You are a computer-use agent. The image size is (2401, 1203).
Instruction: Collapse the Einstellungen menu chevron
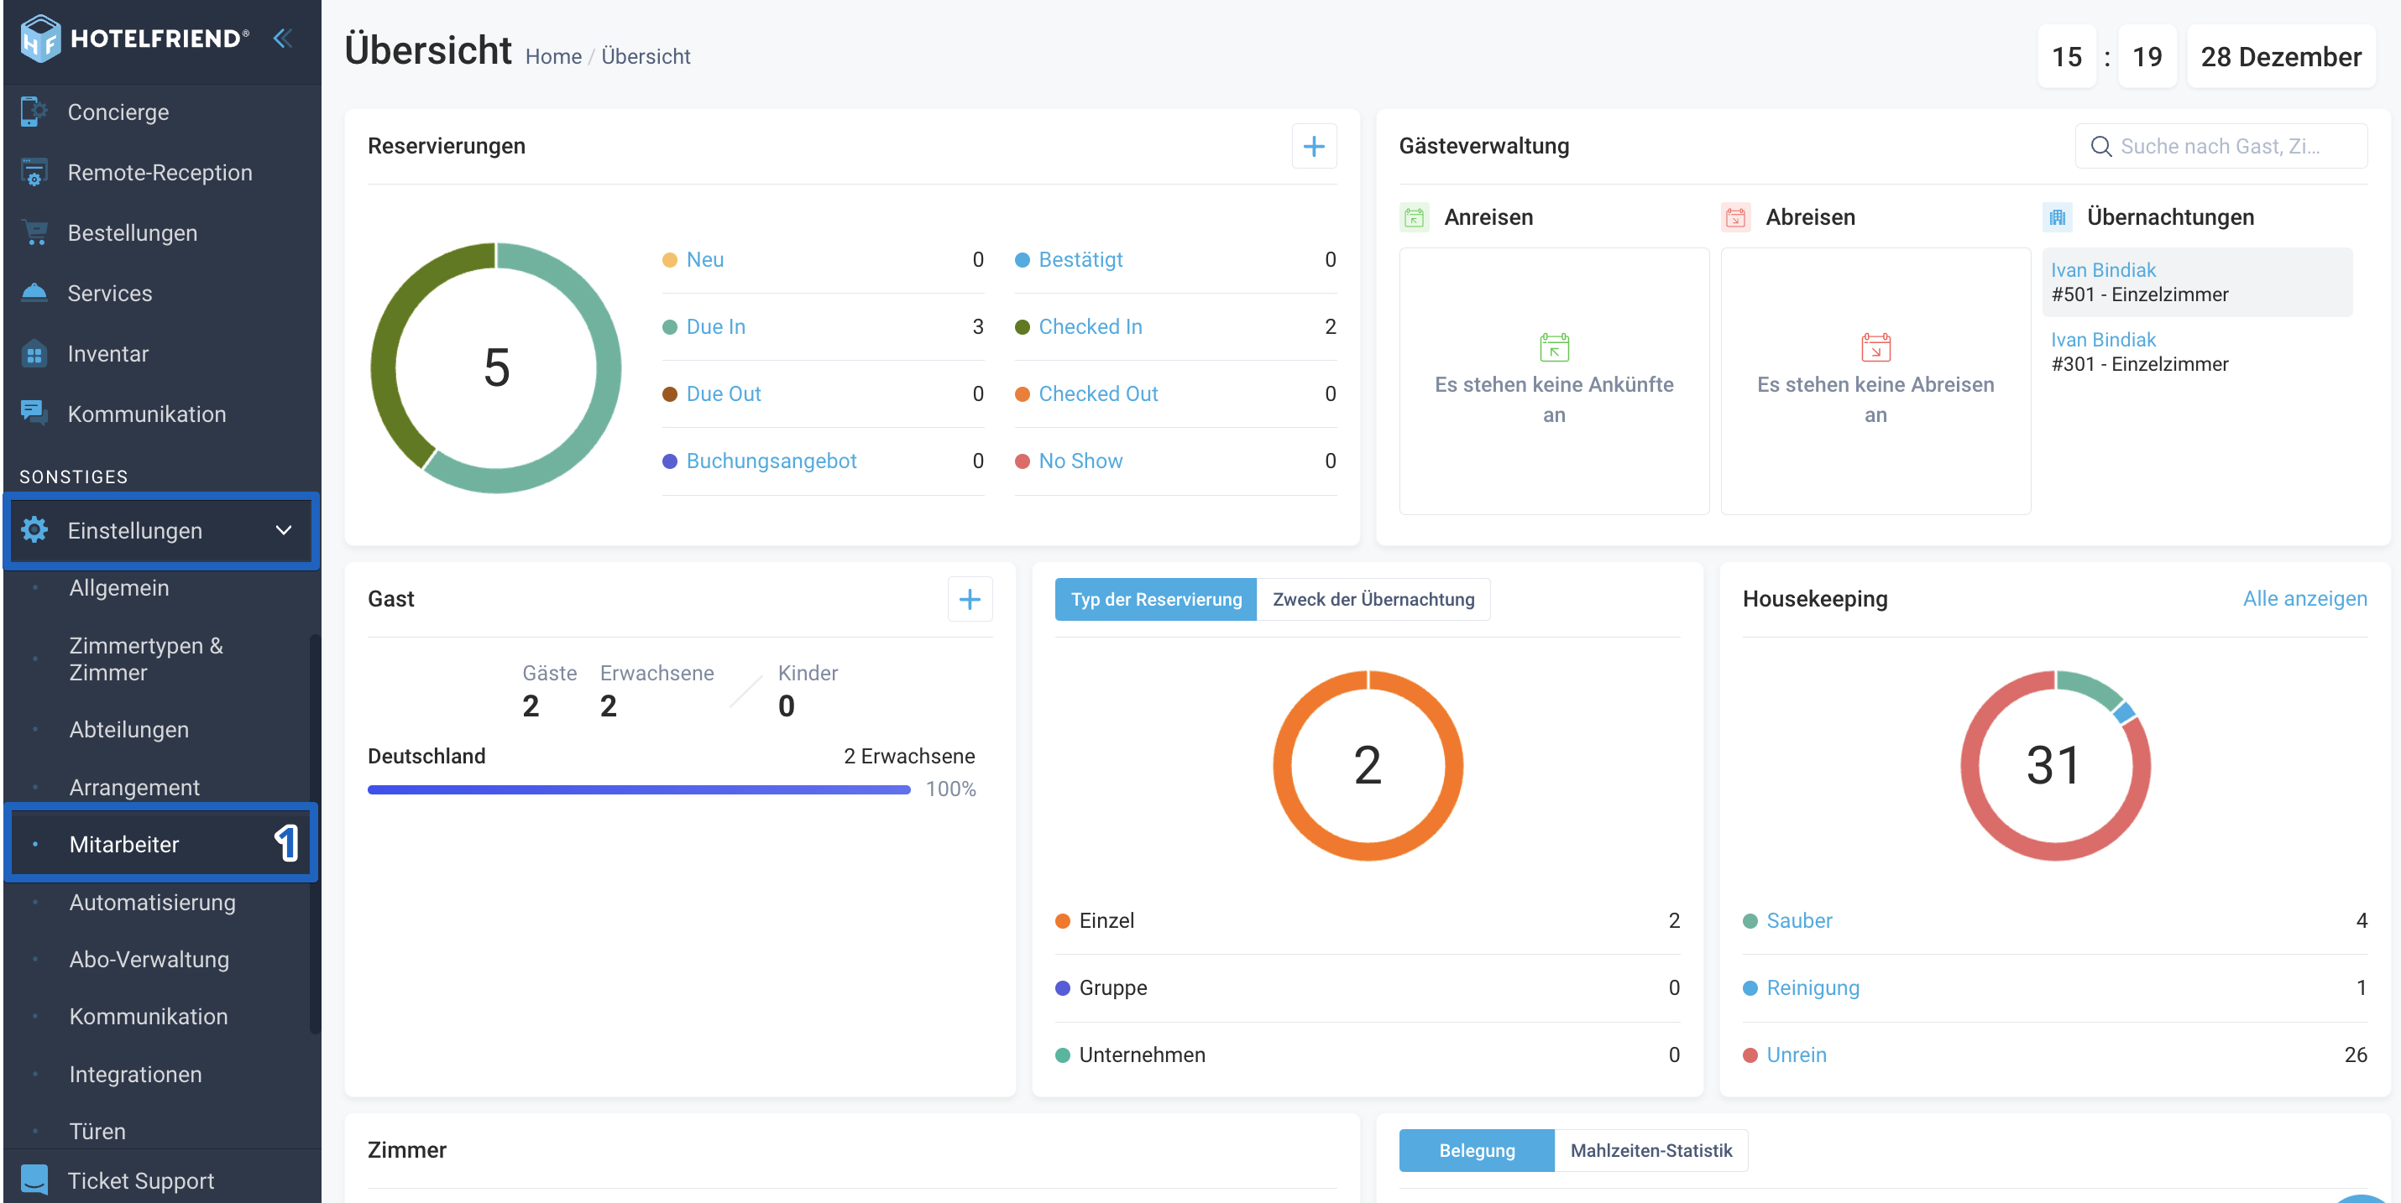pos(284,531)
